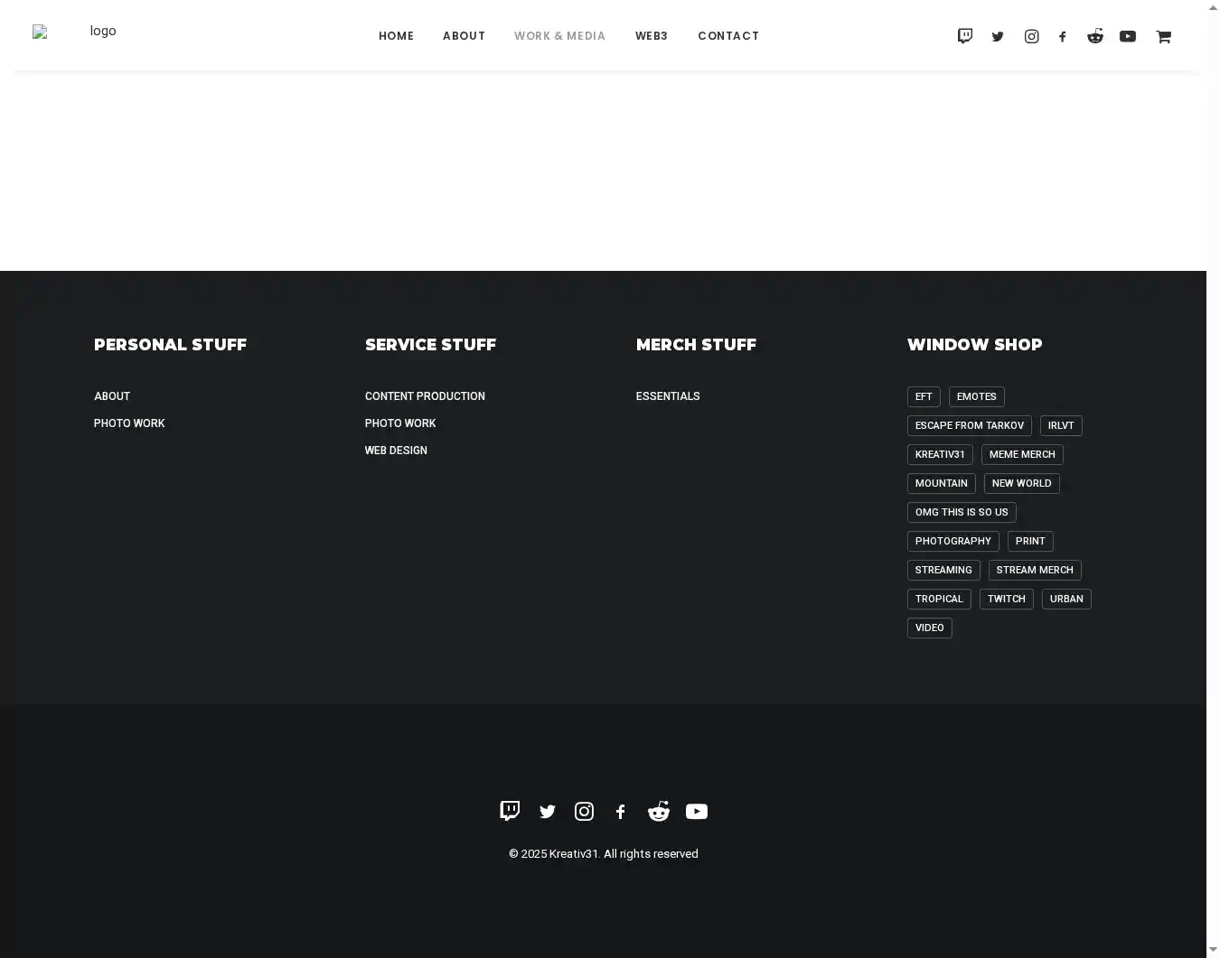This screenshot has height=958, width=1220.
Task: Open the Contact page from navigation
Action: coord(728,36)
